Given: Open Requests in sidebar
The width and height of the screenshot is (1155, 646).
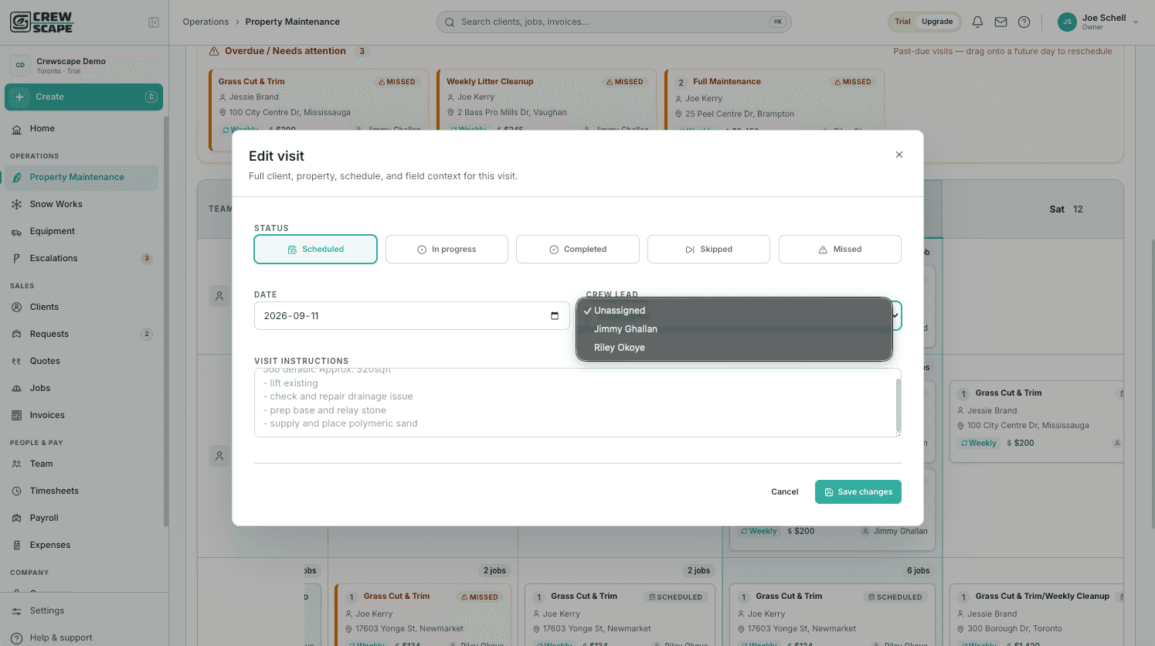Looking at the screenshot, I should click(x=83, y=334).
